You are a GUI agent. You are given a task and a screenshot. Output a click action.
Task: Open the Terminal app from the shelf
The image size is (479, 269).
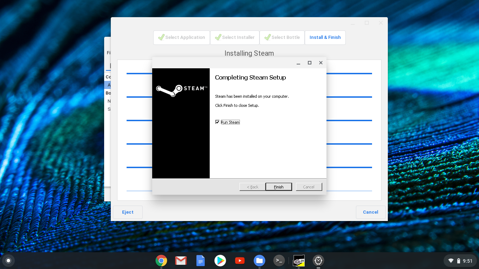coord(279,261)
